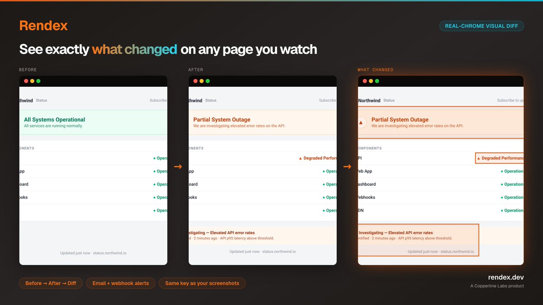
Task: Click 'Partial System Outage' in What Changed panel
Action: [x=400, y=120]
